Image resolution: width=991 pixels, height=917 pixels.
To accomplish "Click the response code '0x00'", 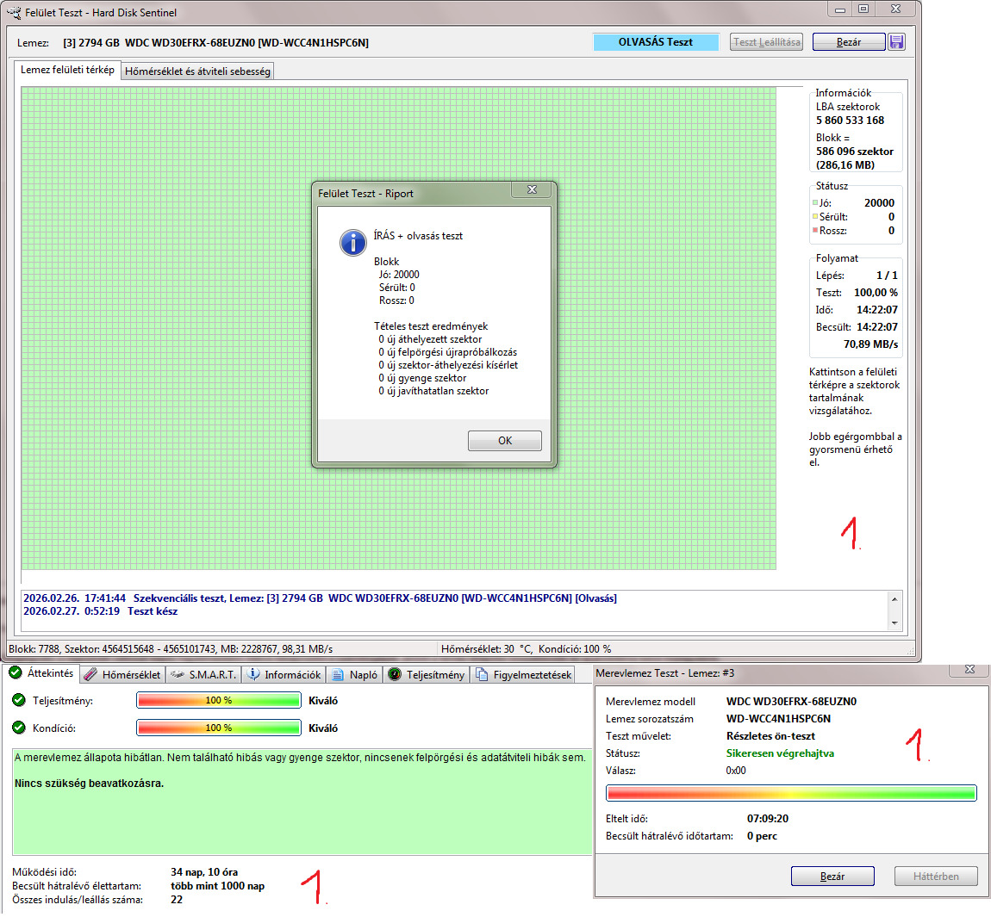I will click(736, 771).
